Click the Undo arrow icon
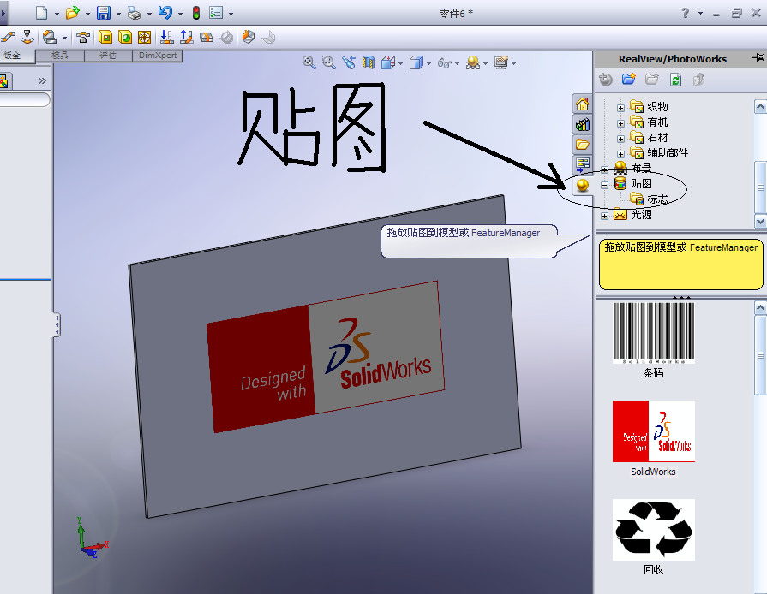The height and width of the screenshot is (594, 767). 165,13
